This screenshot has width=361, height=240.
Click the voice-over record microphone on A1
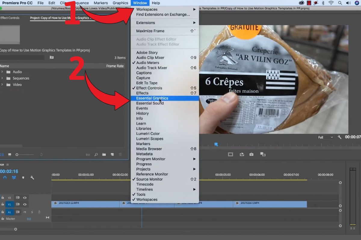pyautogui.click(x=39, y=212)
